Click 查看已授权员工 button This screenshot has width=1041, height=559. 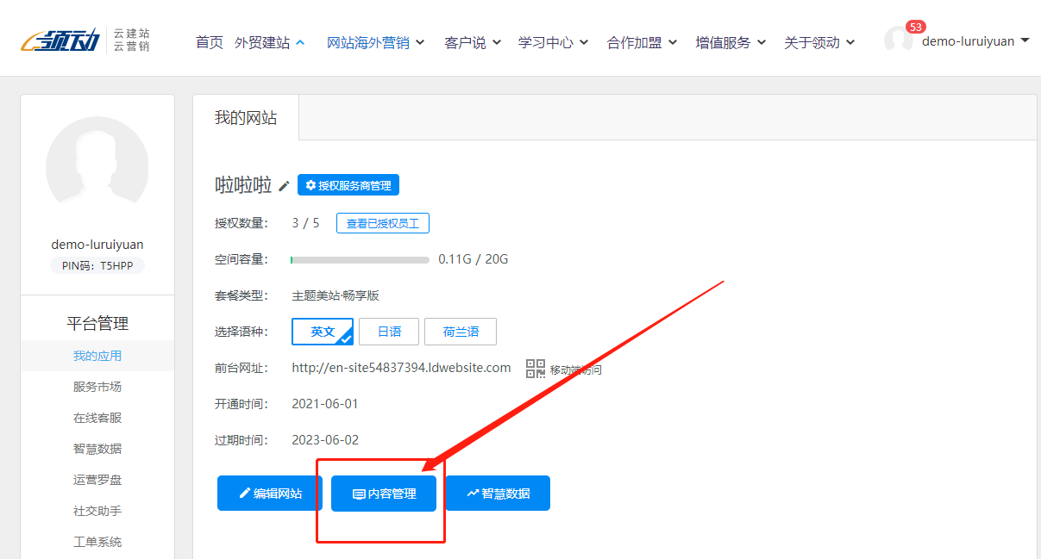[382, 223]
